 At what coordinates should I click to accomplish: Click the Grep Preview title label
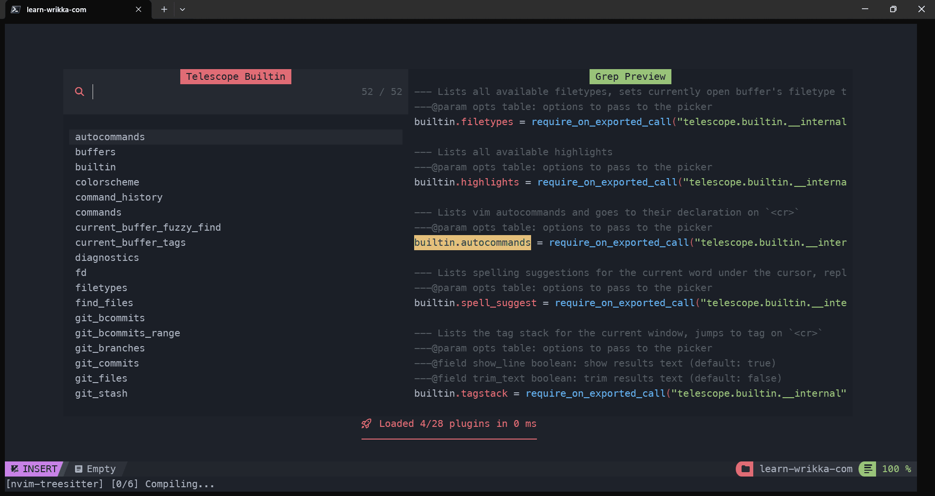[x=630, y=76]
